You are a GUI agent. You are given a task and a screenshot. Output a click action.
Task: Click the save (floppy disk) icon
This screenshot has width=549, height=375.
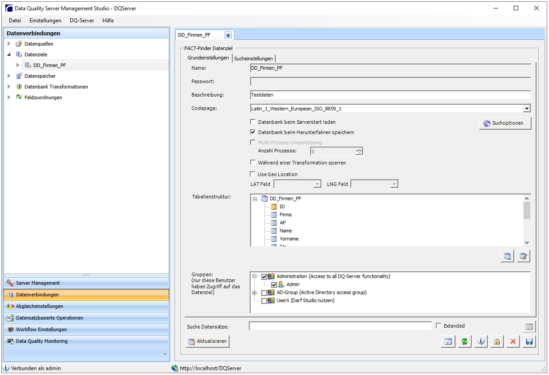coord(529,341)
